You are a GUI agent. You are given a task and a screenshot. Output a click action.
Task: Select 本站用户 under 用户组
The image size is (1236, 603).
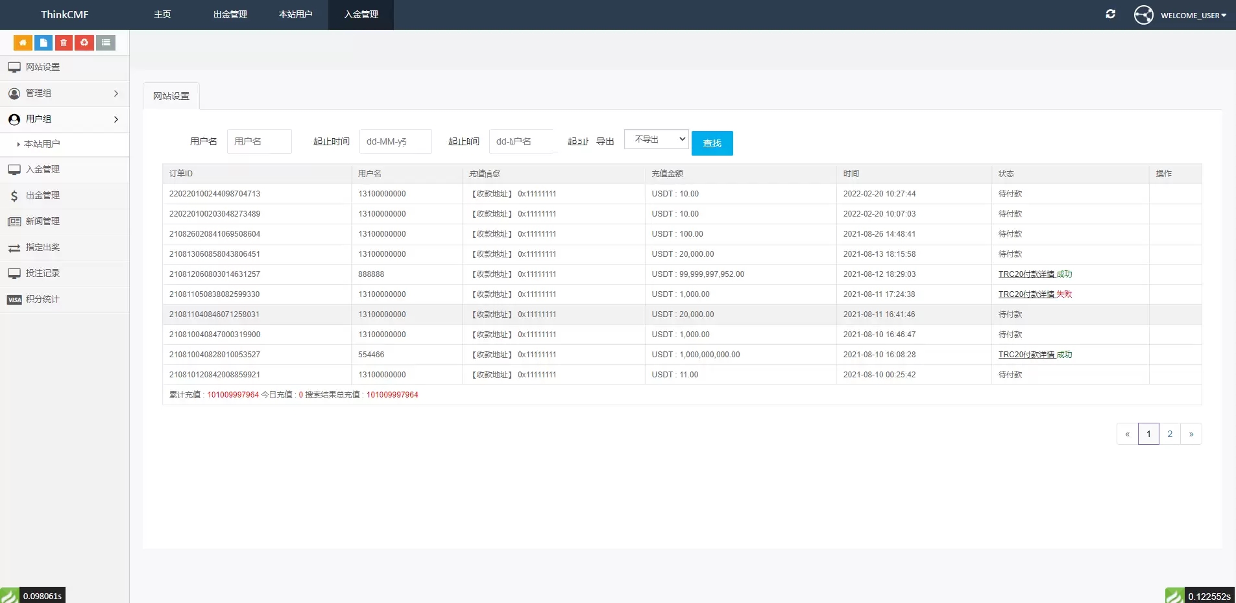(42, 144)
